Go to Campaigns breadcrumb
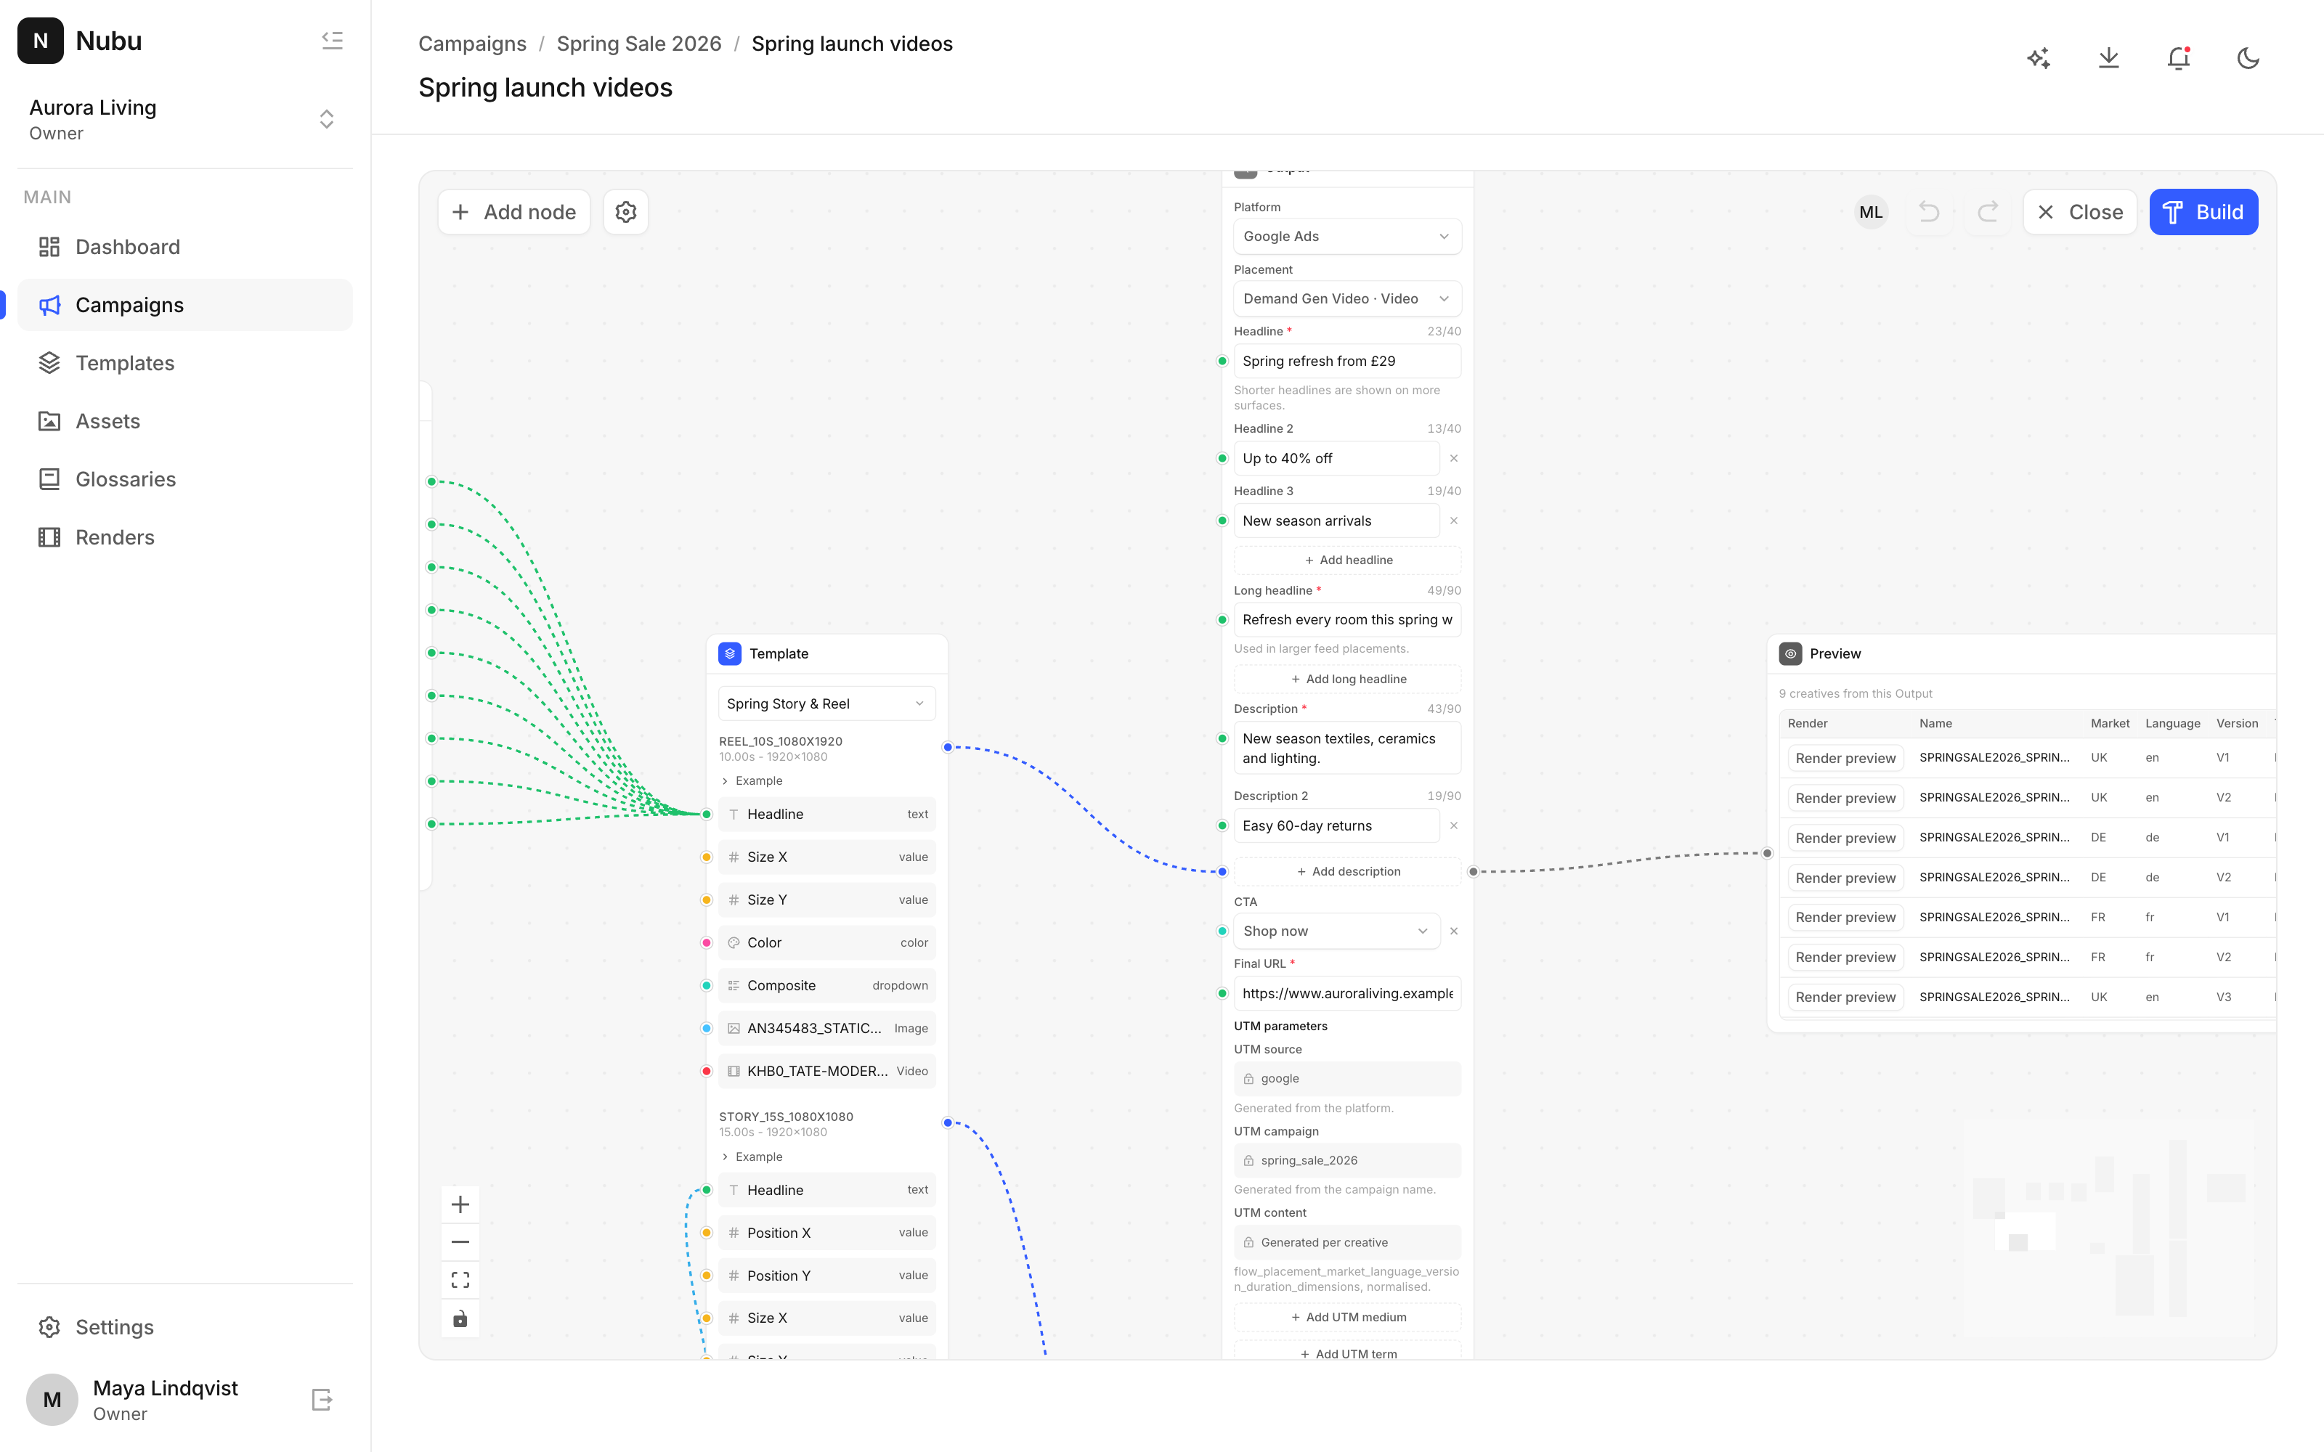 coord(473,44)
